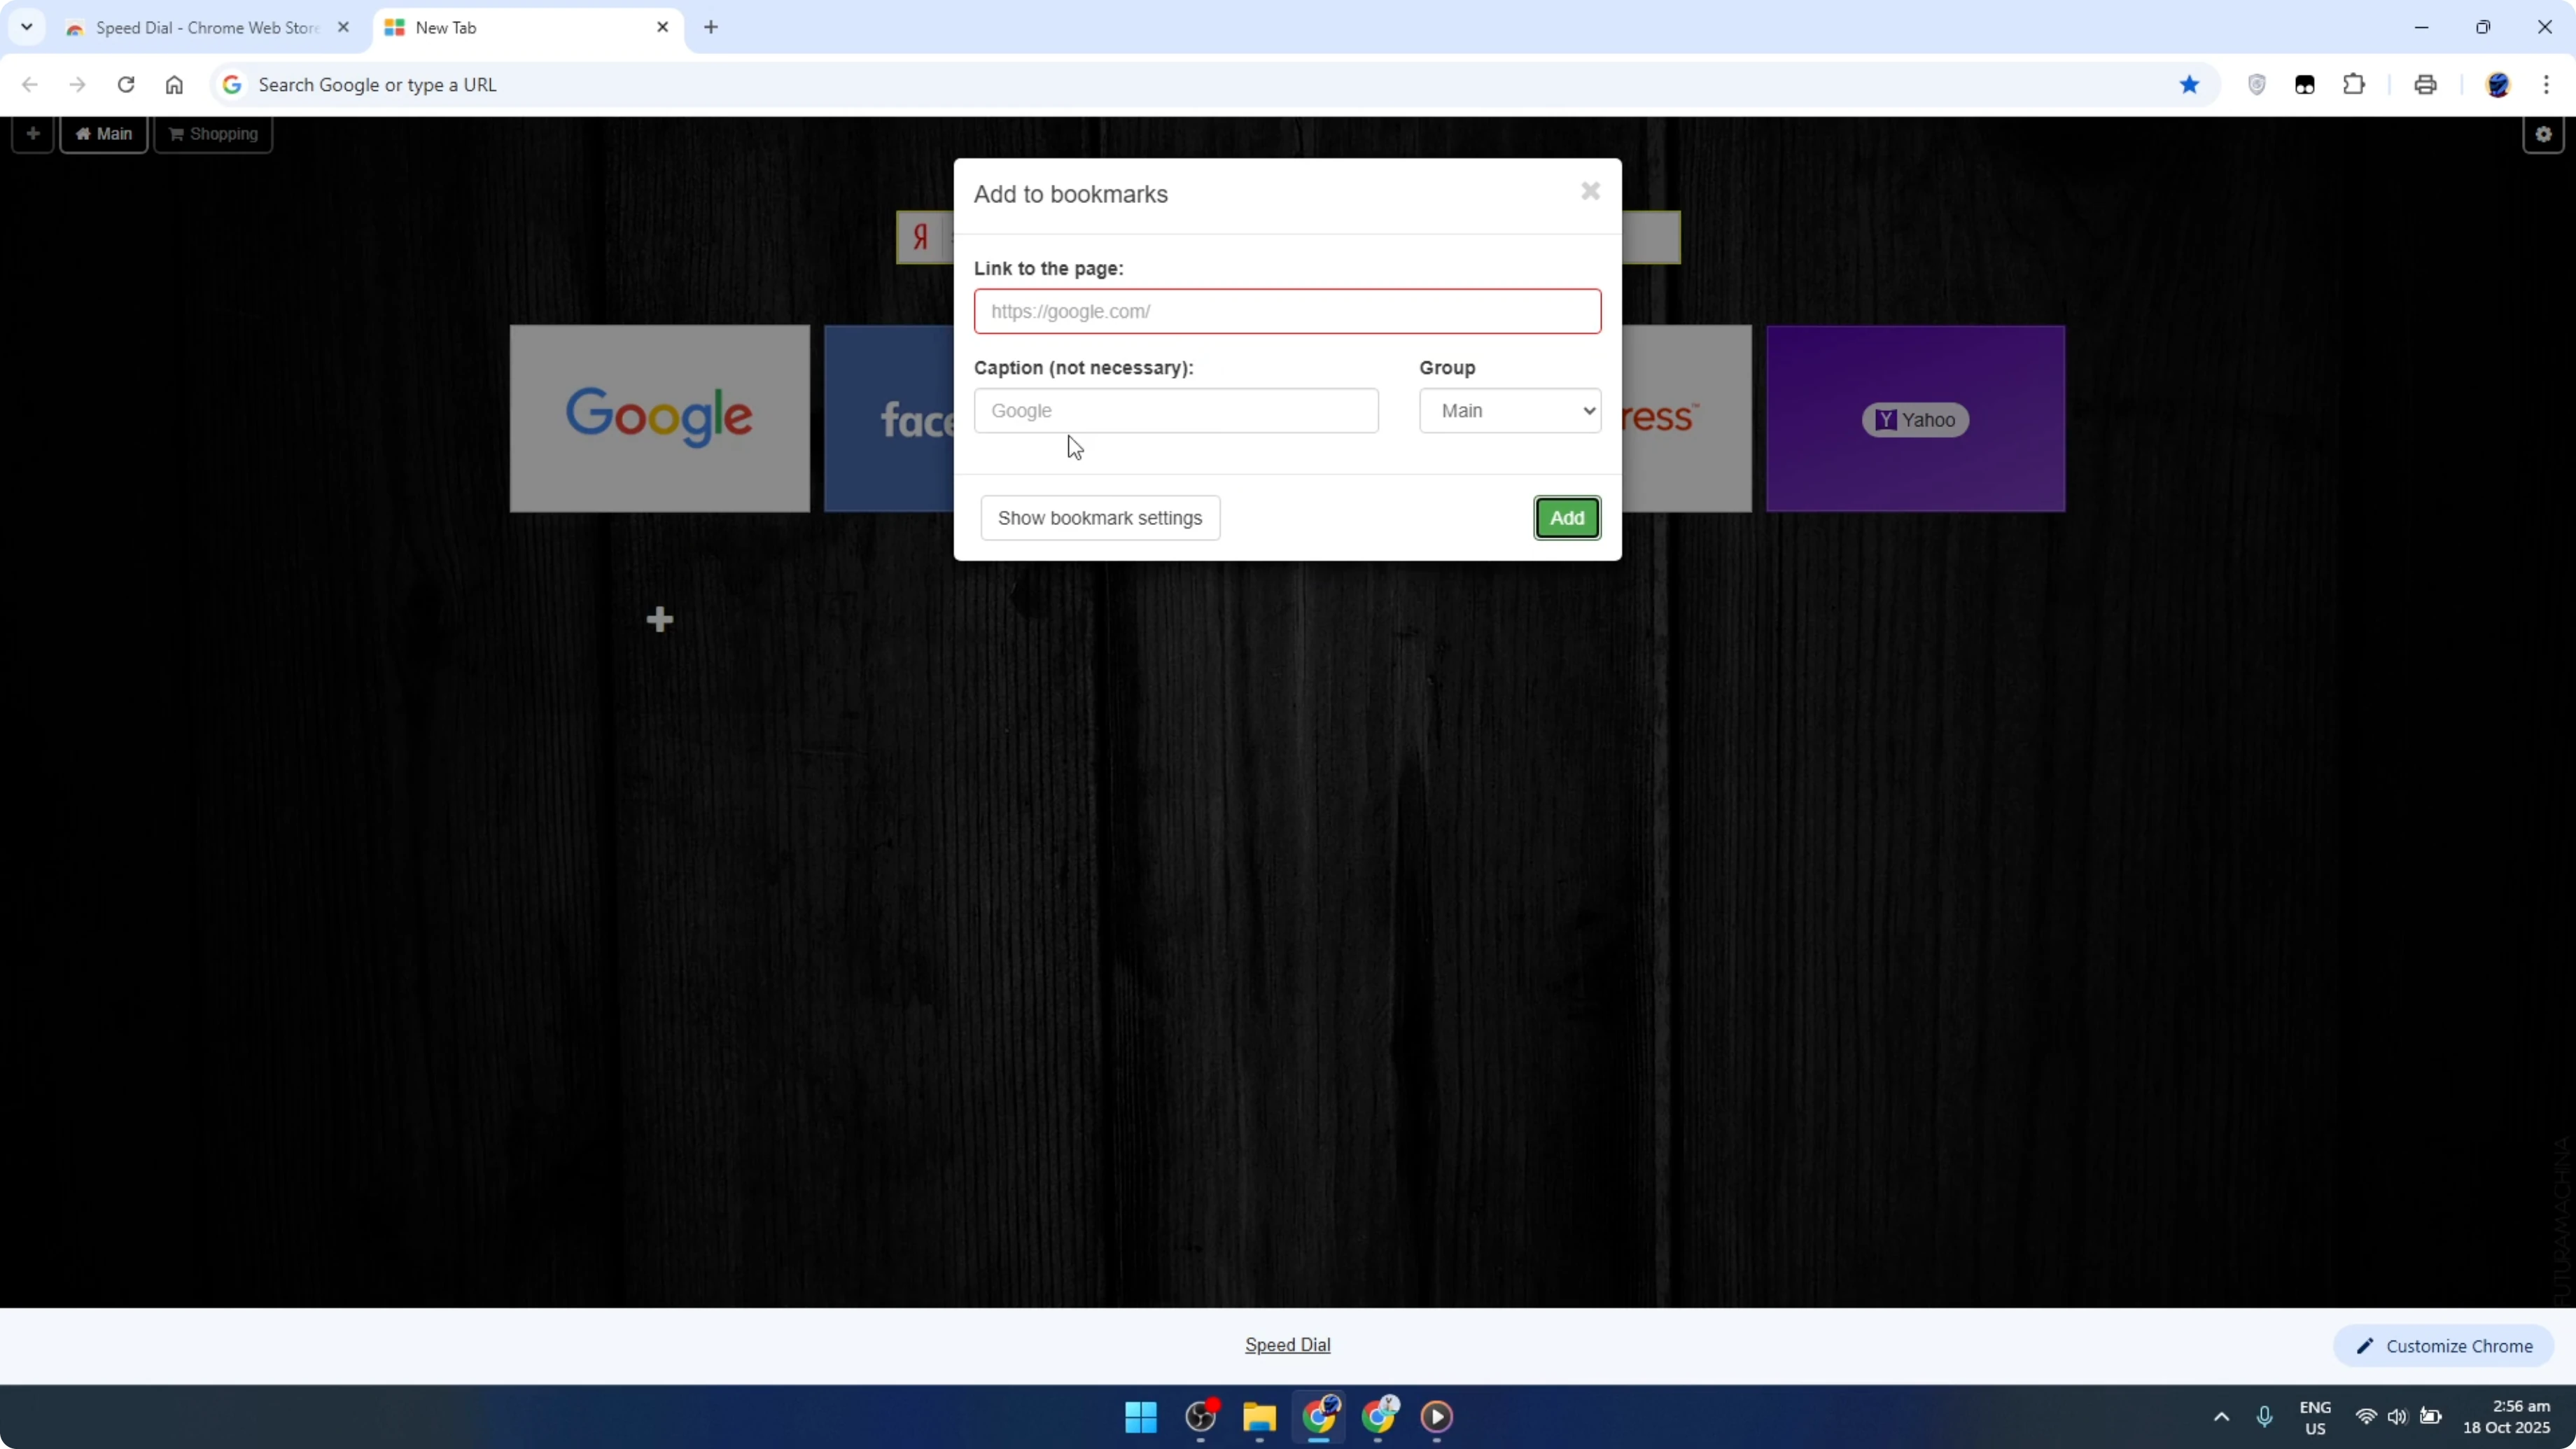Go to homepage via the home icon
Viewport: 2576px width, 1449px height.
(x=174, y=85)
